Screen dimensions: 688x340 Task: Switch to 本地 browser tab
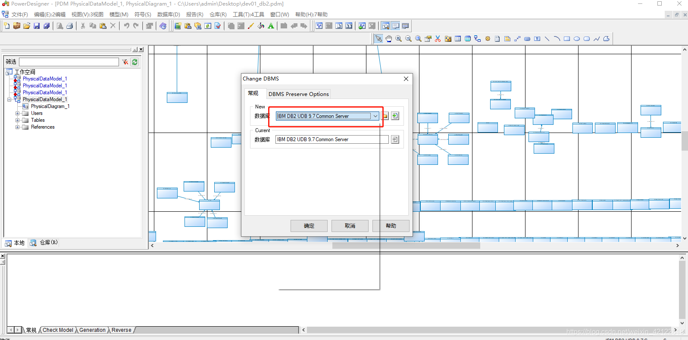tap(15, 243)
